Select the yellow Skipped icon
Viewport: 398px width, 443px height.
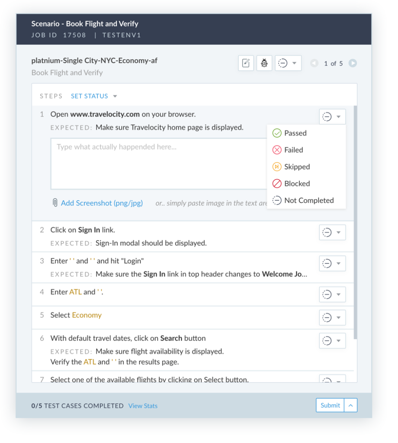(277, 167)
